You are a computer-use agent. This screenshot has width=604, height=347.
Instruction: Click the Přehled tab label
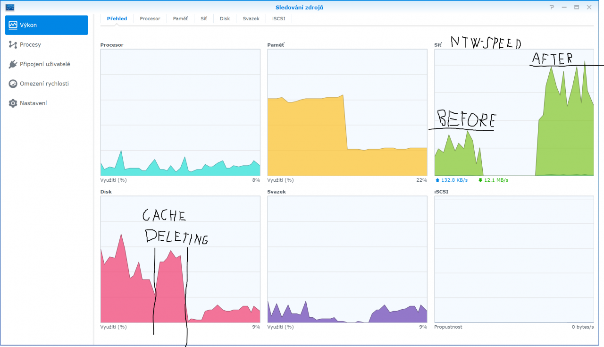coord(117,18)
